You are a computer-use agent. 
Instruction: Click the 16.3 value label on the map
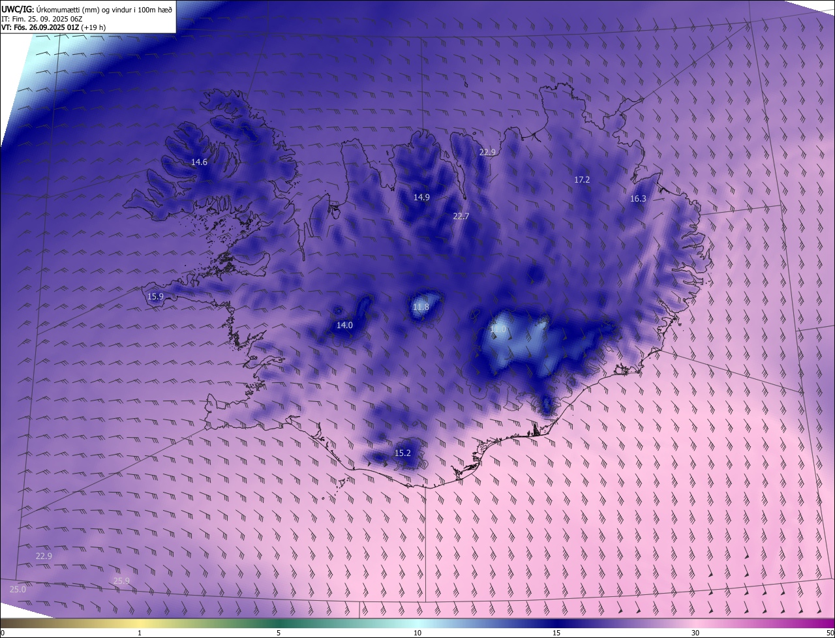click(638, 199)
